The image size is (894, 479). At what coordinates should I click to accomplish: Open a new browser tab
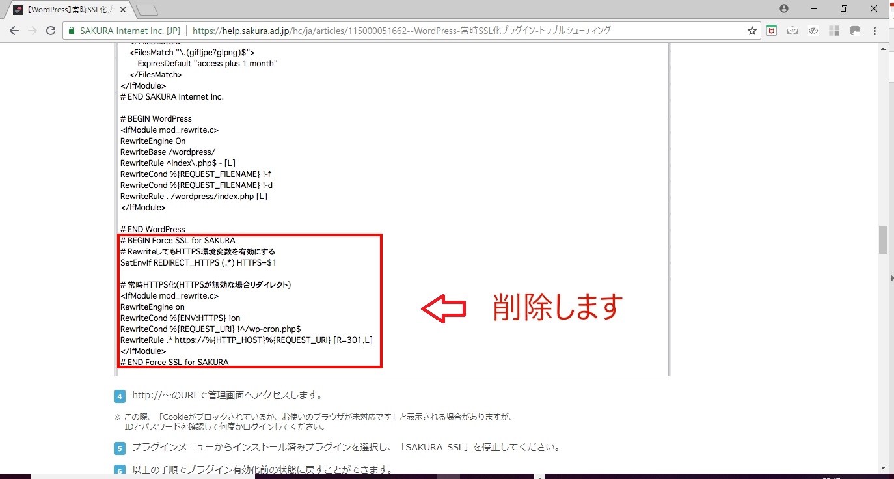click(x=148, y=10)
